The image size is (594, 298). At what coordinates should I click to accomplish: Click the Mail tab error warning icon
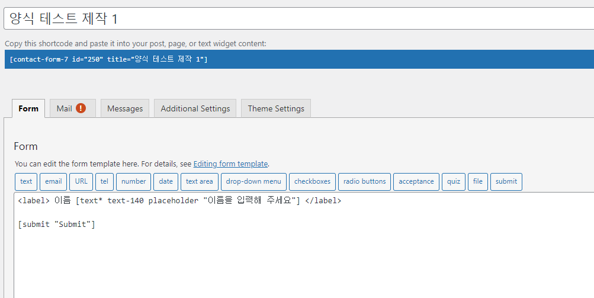coord(81,108)
